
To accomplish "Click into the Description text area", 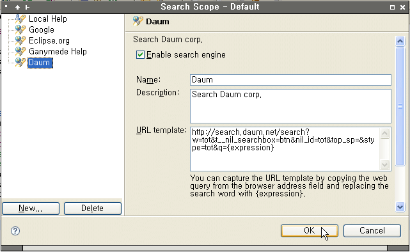I will [290, 106].
